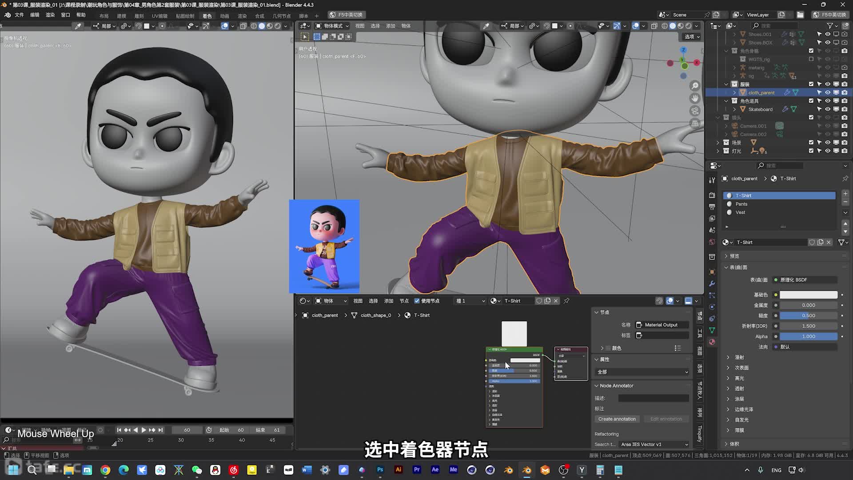The image size is (853, 480).
Task: Switch to the 动画 animation workspace tab
Action: (225, 16)
